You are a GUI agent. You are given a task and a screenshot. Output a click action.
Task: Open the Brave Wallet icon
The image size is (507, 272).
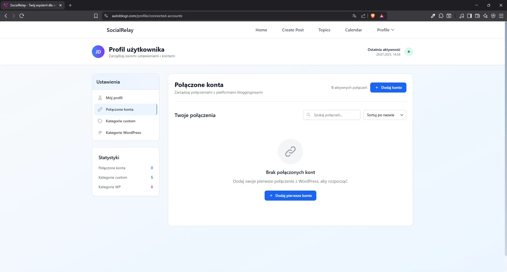477,16
